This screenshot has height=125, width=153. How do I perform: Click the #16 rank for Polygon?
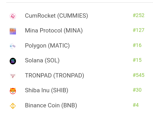pos(137,45)
